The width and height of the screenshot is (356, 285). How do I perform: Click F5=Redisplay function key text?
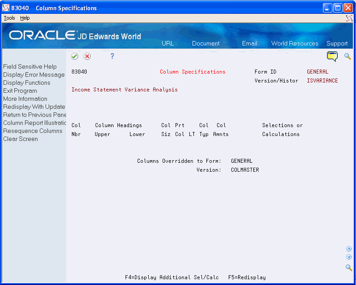point(247,277)
